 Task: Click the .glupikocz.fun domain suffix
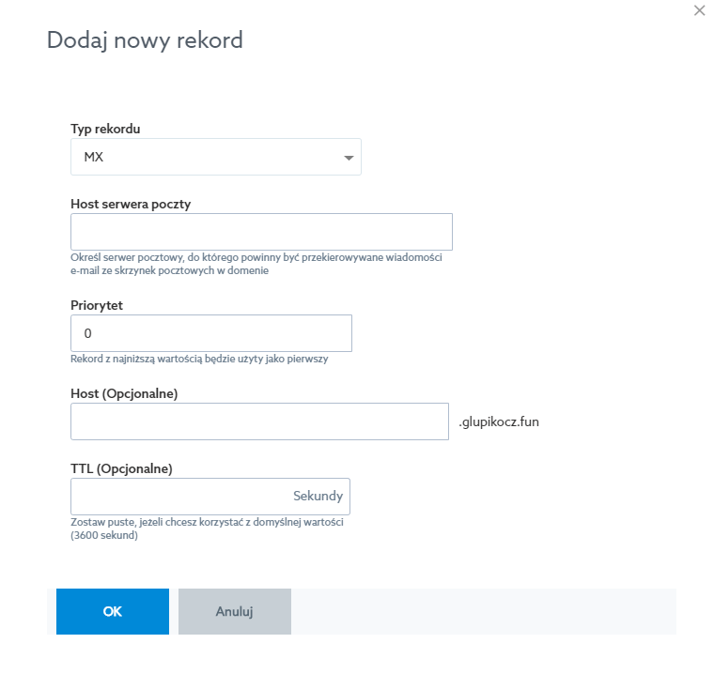499,421
